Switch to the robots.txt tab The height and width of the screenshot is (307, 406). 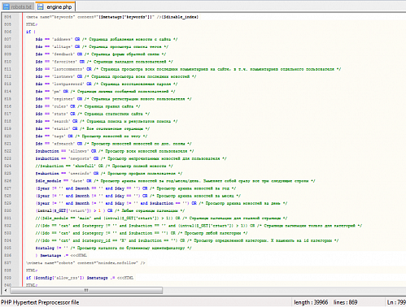pos(18,6)
